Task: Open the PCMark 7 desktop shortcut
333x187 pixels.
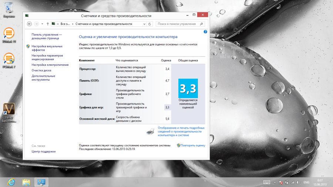Action: click(x=9, y=59)
